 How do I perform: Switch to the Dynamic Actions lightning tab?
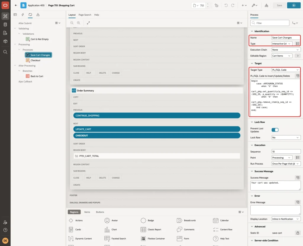click(22, 15)
